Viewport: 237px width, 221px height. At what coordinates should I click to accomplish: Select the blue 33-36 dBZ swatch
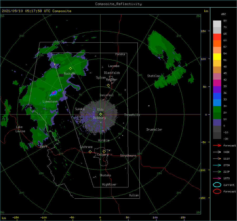tap(217, 96)
